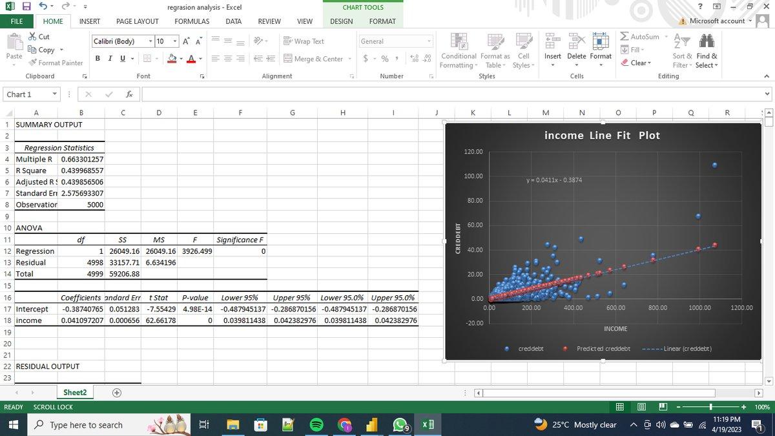Apply Percent Style
The width and height of the screenshot is (775, 436).
coord(385,59)
